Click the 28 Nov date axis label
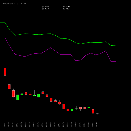The image size is (131, 131). [x=80, y=125]
